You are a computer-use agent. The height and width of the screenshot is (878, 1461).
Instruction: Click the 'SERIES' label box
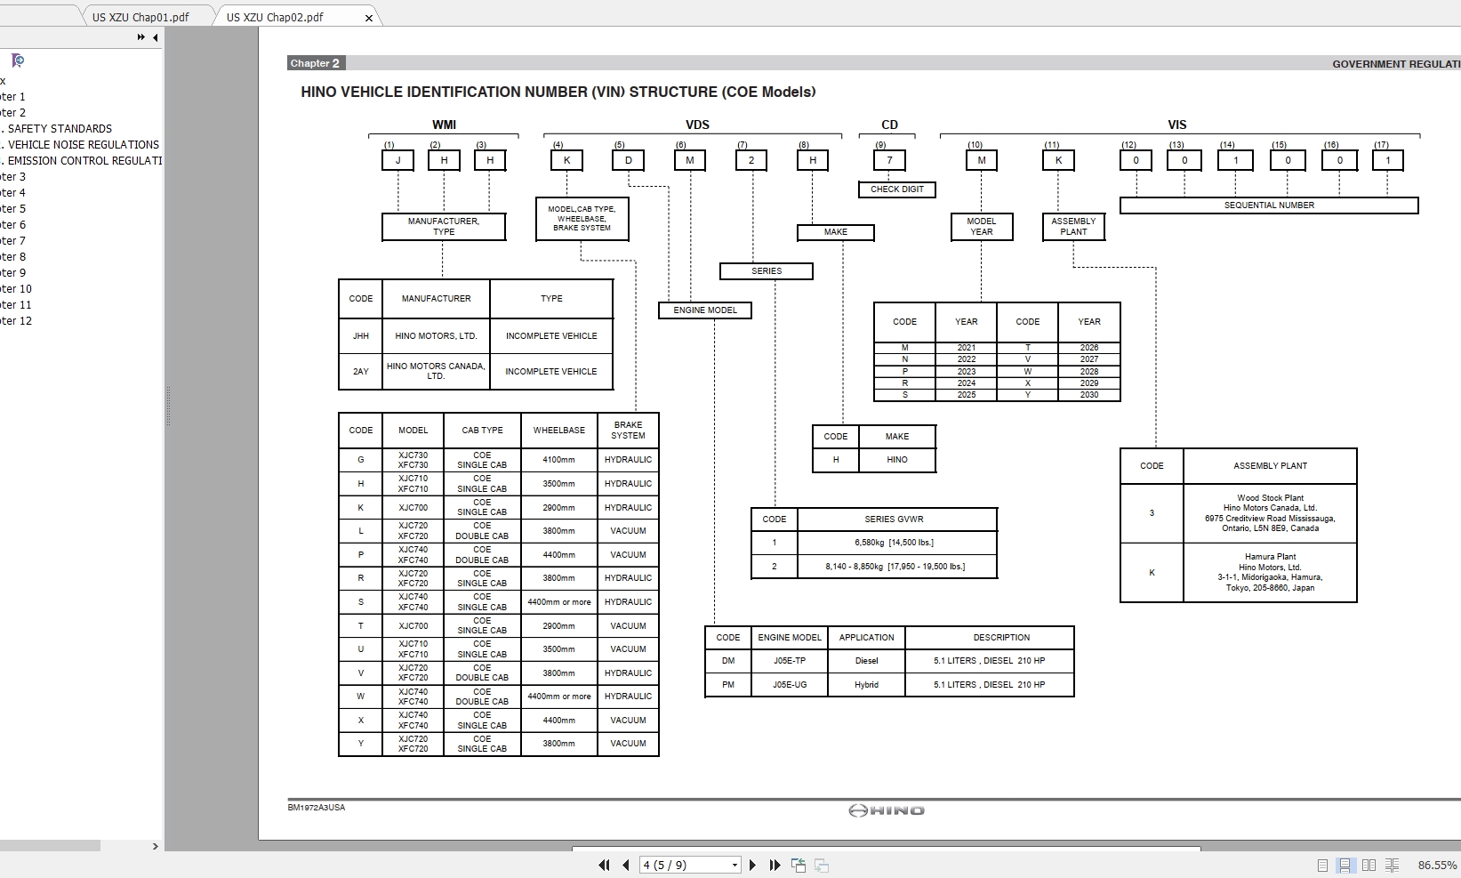[x=767, y=271]
